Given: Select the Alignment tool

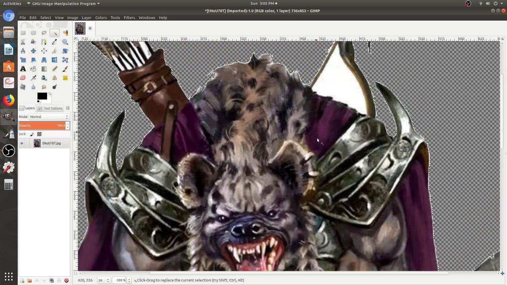Looking at the screenshot, I should pos(44,51).
